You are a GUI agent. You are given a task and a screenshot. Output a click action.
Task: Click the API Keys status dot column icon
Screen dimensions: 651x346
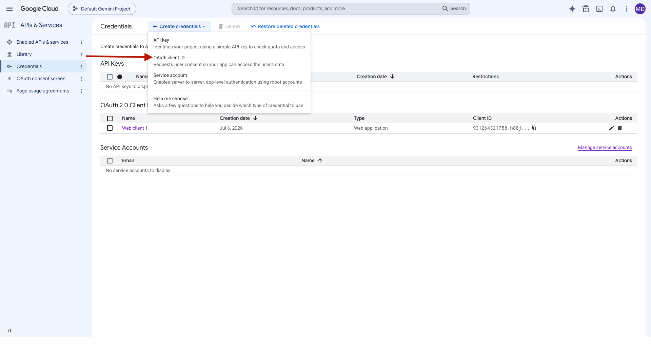[120, 77]
